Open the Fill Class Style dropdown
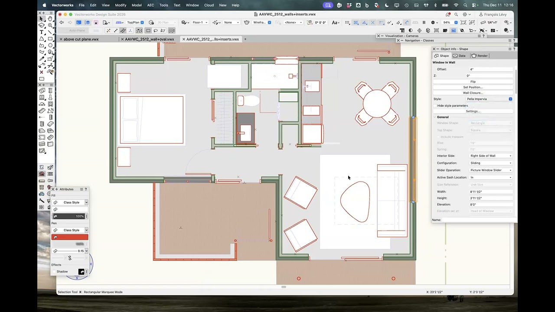 72,202
